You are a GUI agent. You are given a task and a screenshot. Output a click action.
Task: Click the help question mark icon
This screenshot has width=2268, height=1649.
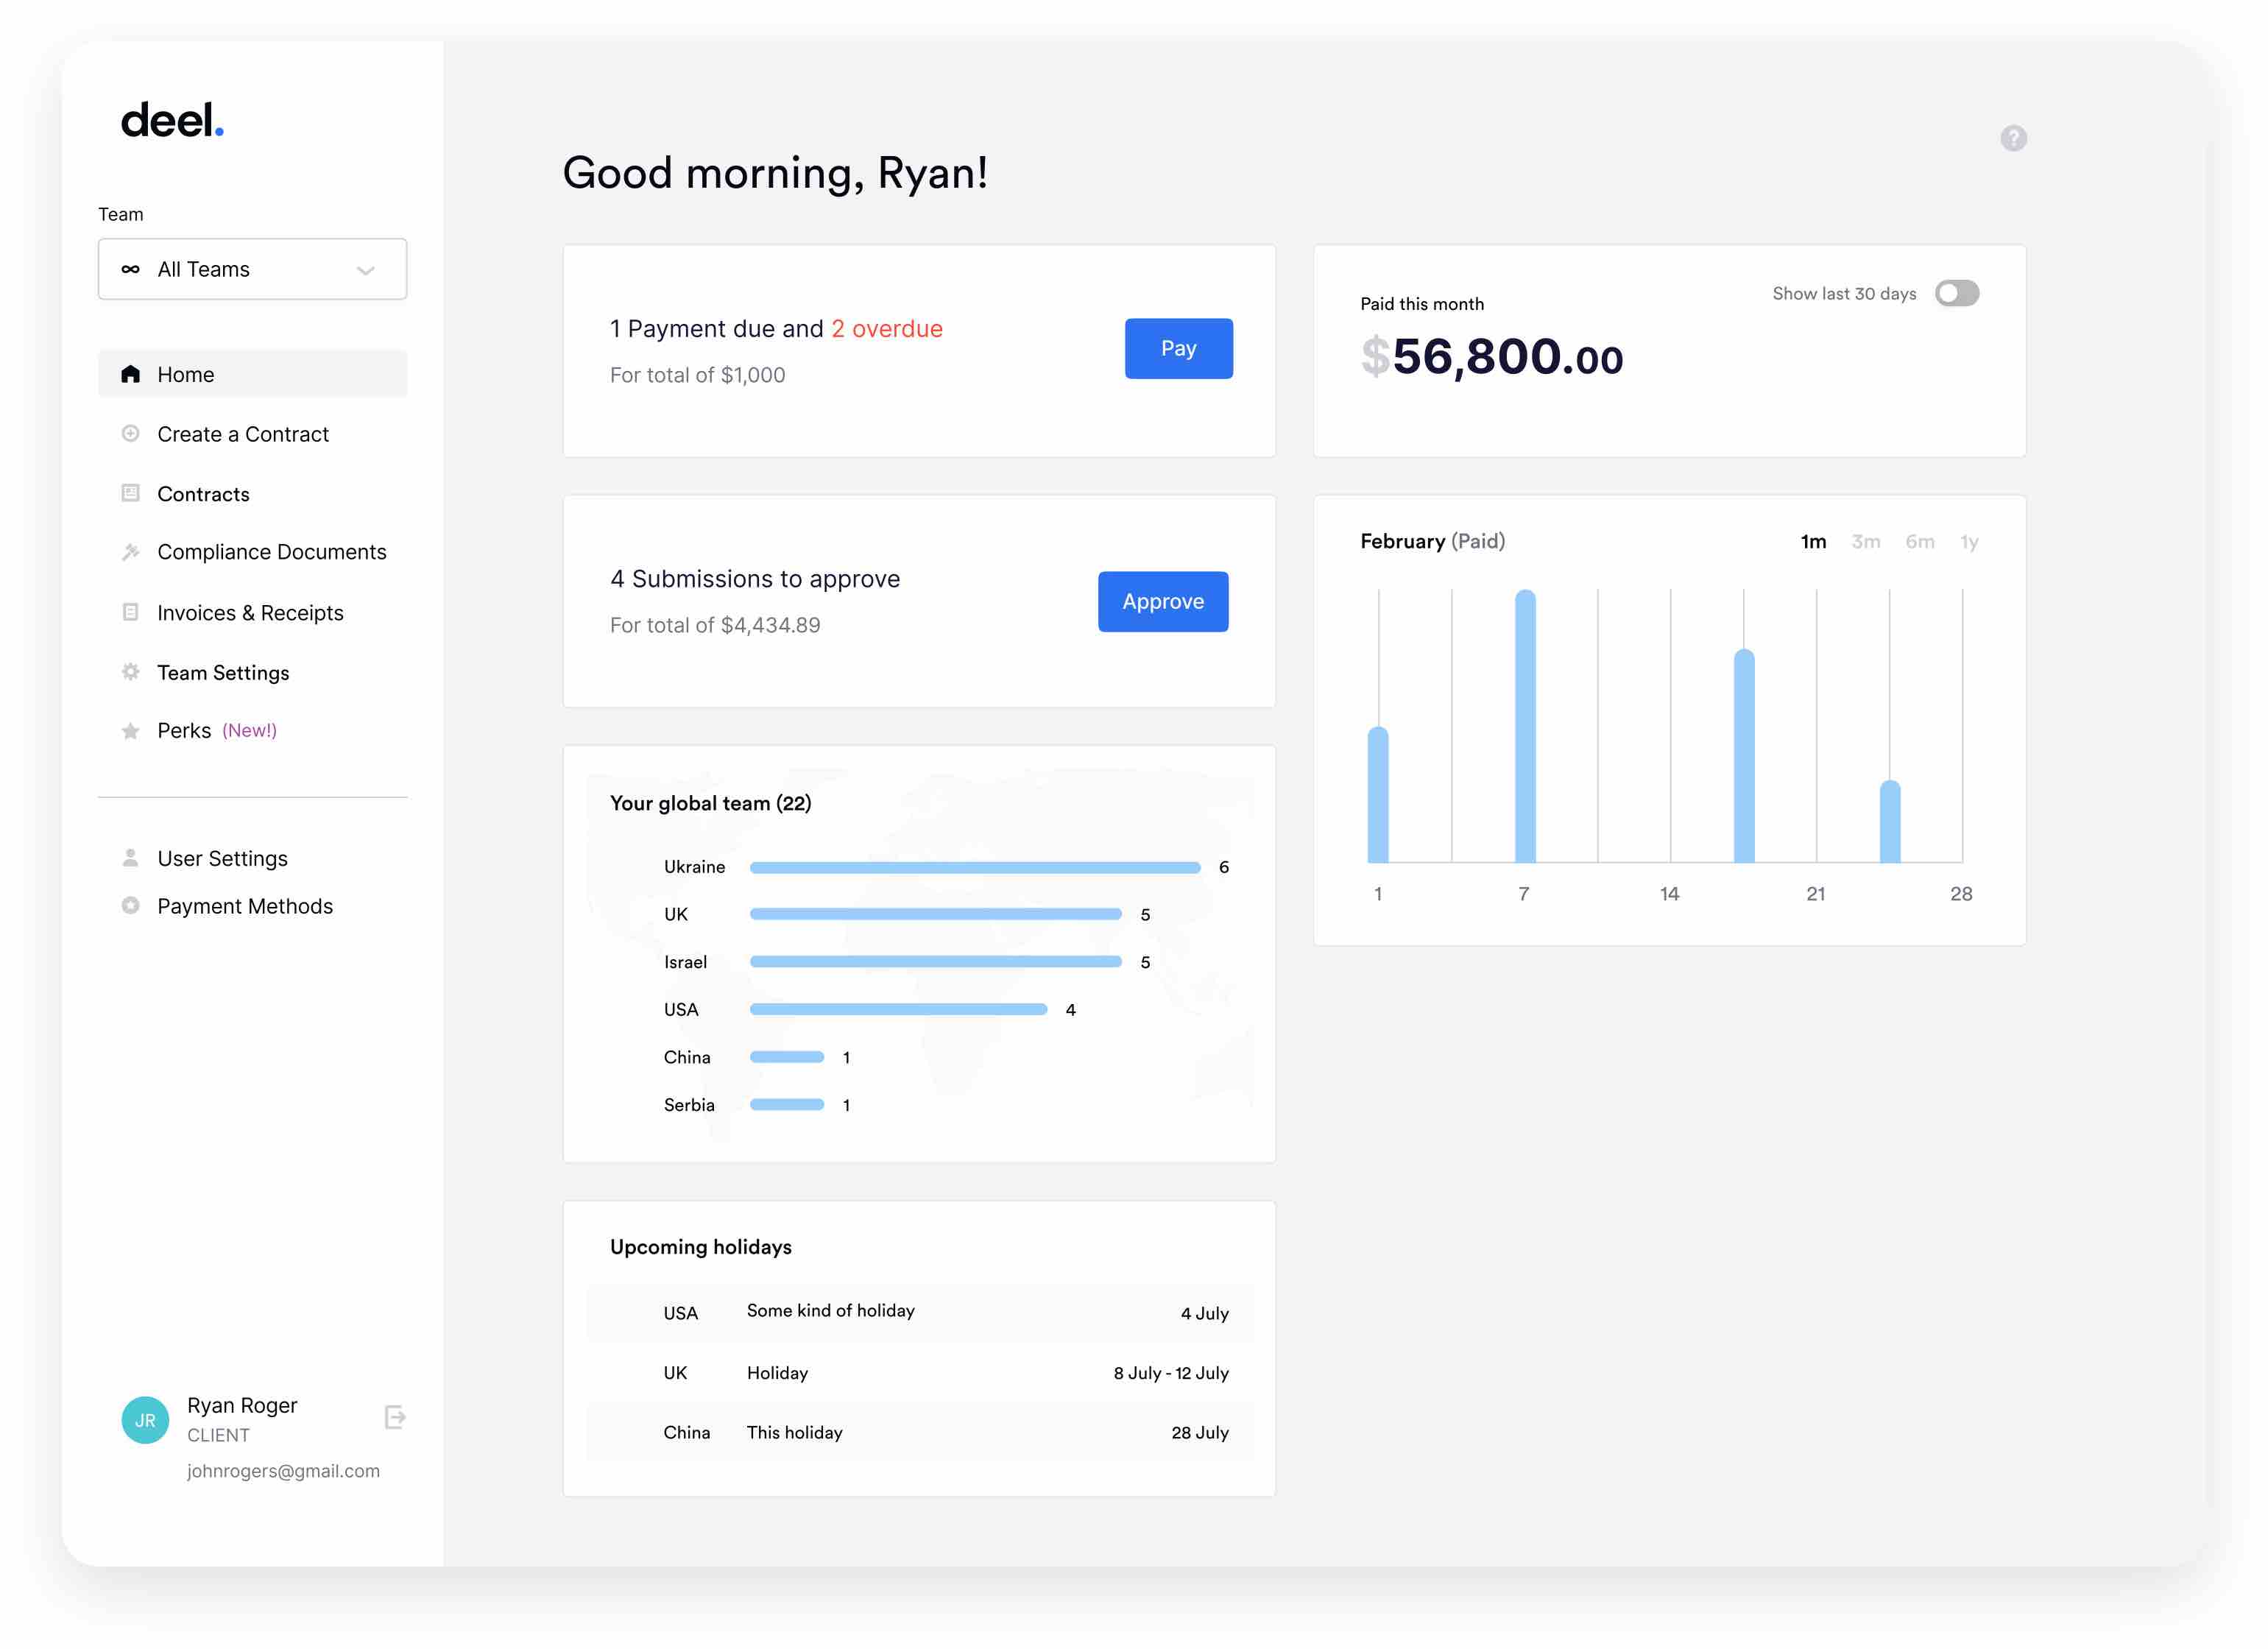click(x=2015, y=138)
